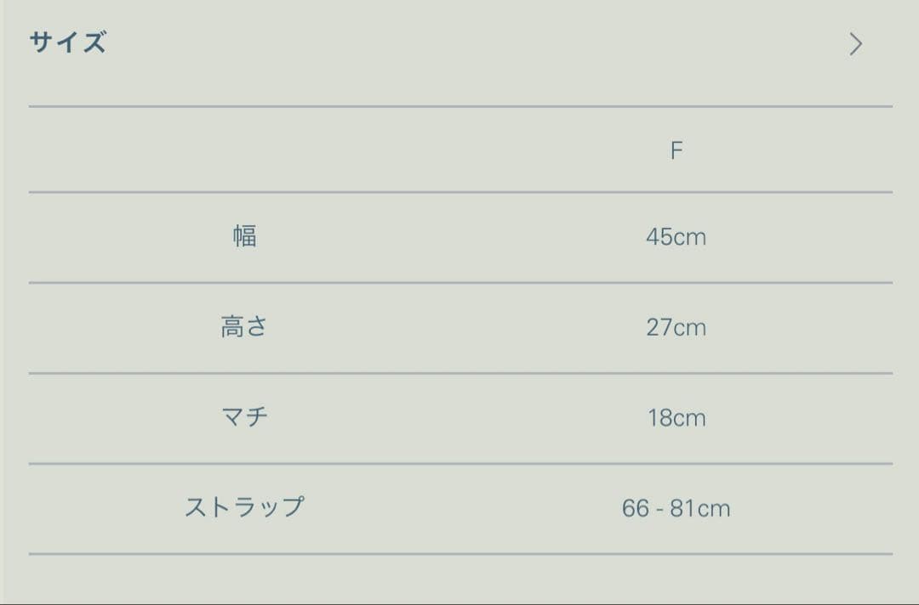Click the 81cm maximum strap length
Image resolution: width=919 pixels, height=605 pixels.
pyautogui.click(x=700, y=509)
